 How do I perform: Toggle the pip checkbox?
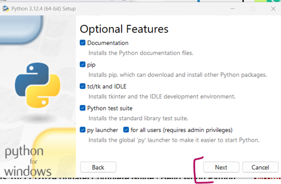(83, 65)
